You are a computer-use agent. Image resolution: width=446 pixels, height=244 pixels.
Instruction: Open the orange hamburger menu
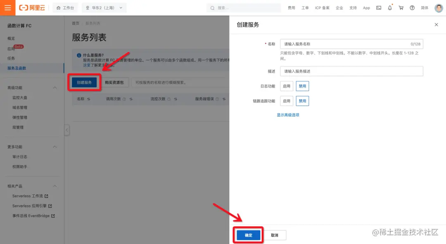click(x=8, y=8)
